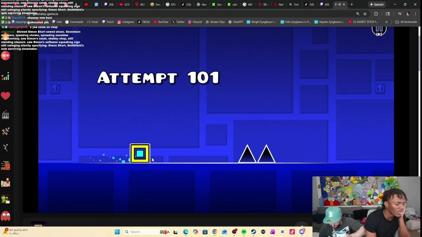Screen dimensions: 422x237
Task: Switch to TikTok tab labeled (10)
Action: (x=310, y=5)
